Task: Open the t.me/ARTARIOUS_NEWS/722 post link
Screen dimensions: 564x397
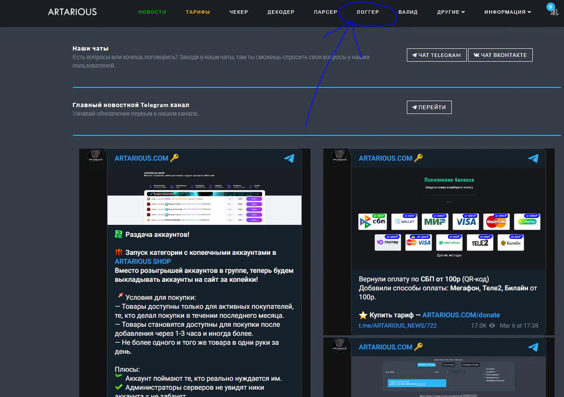Action: [398, 325]
